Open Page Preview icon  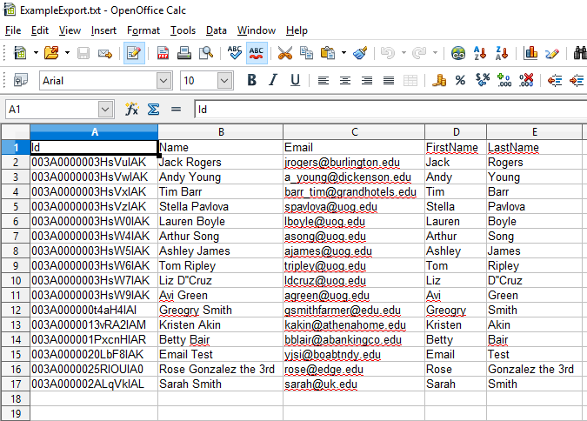tap(206, 53)
